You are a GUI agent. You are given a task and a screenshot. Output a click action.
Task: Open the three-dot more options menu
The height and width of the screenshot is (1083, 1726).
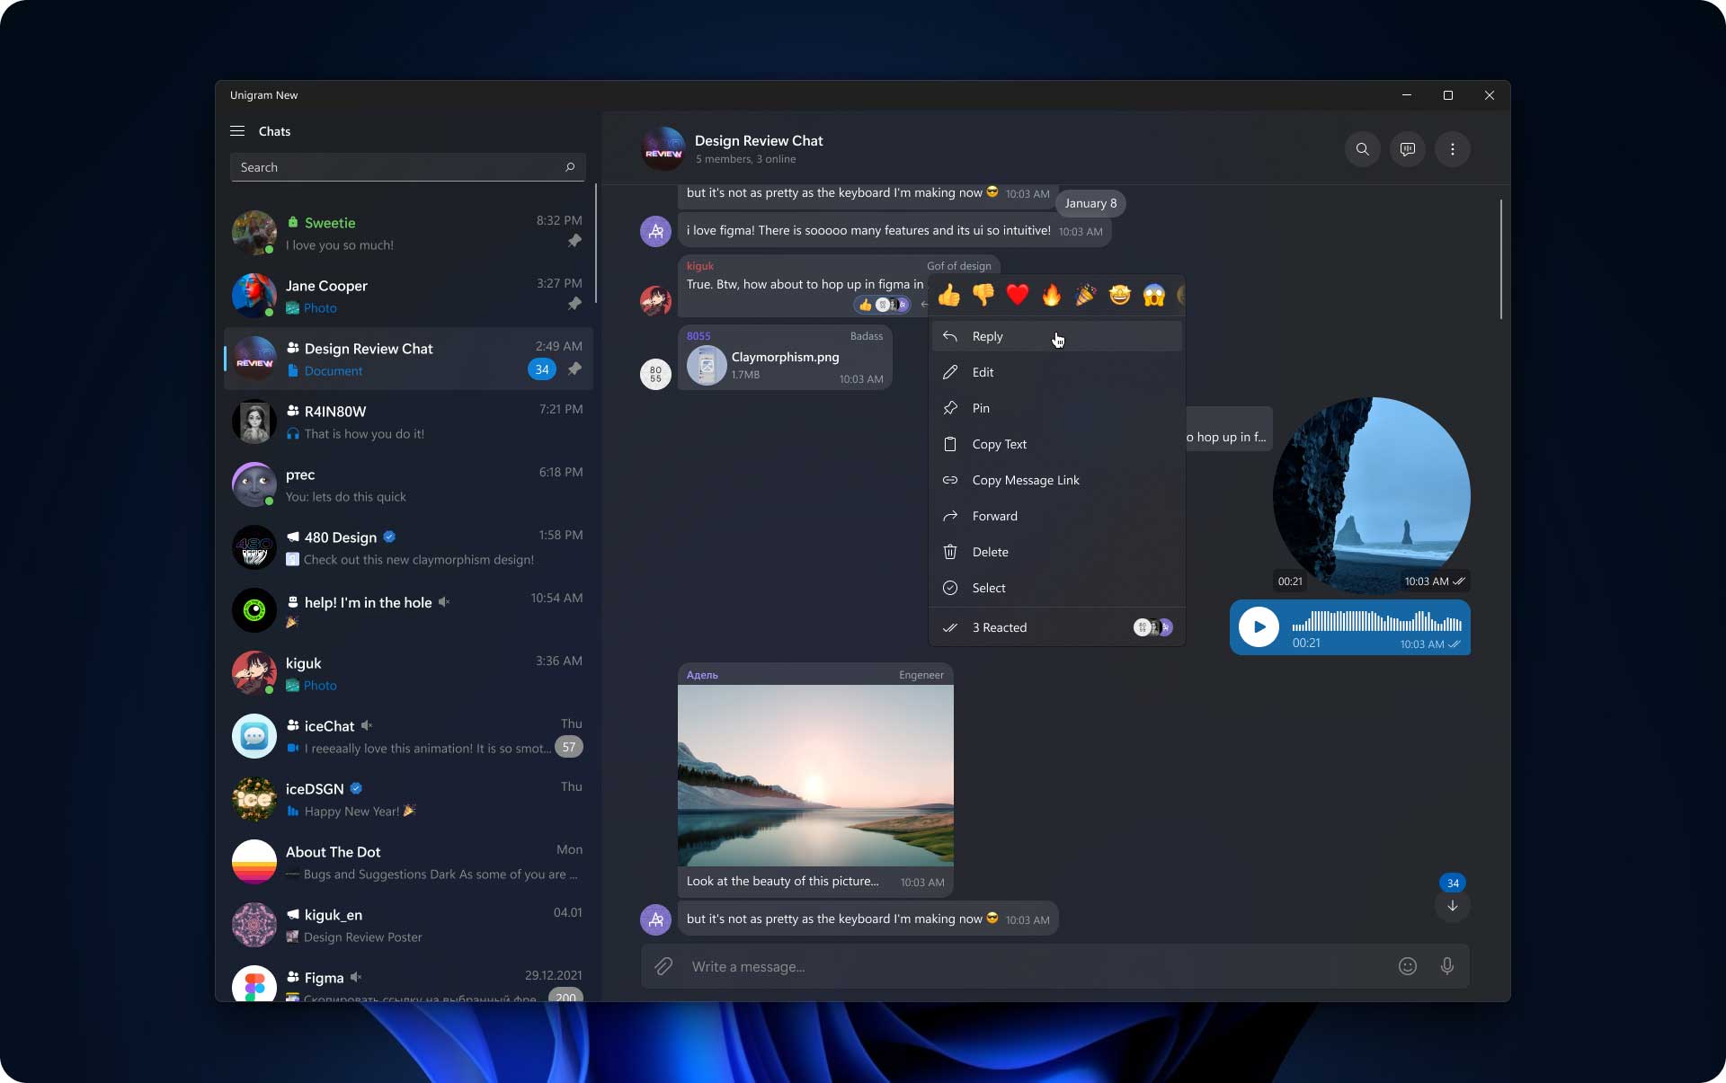point(1452,149)
